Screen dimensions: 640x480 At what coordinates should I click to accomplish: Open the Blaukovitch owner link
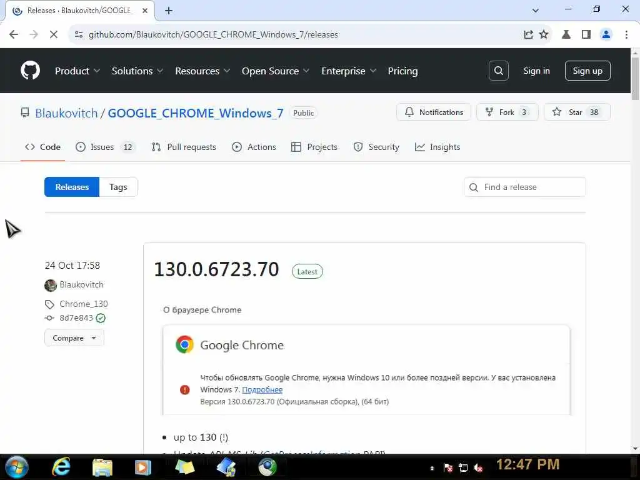66,113
